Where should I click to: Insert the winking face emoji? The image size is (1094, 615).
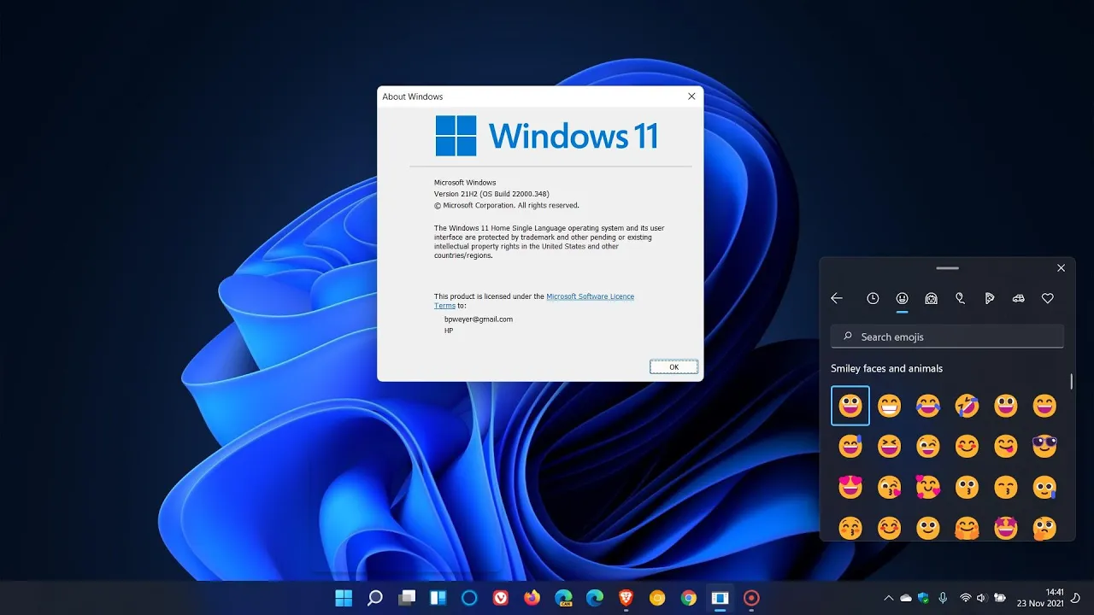click(928, 446)
